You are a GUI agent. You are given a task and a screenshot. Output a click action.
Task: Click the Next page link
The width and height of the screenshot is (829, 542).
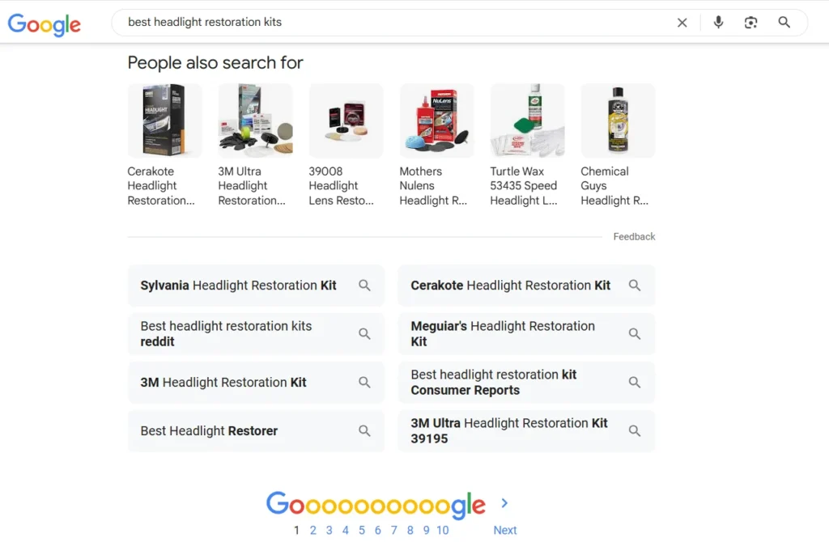(x=504, y=531)
